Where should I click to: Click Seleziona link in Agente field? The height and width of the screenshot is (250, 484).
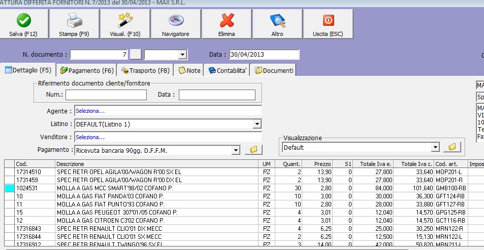tap(90, 111)
